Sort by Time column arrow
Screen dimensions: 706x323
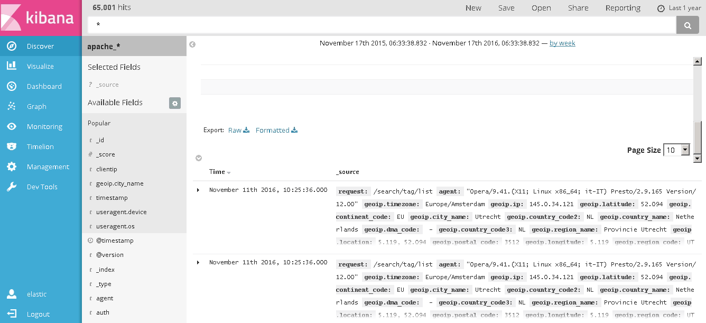pos(229,173)
